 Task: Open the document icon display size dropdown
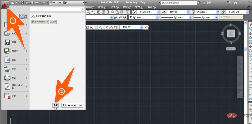pos(53,22)
